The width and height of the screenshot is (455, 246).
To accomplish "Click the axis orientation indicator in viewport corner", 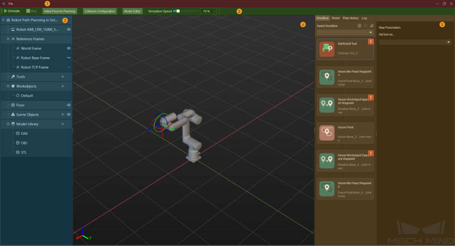I will (x=84, y=233).
